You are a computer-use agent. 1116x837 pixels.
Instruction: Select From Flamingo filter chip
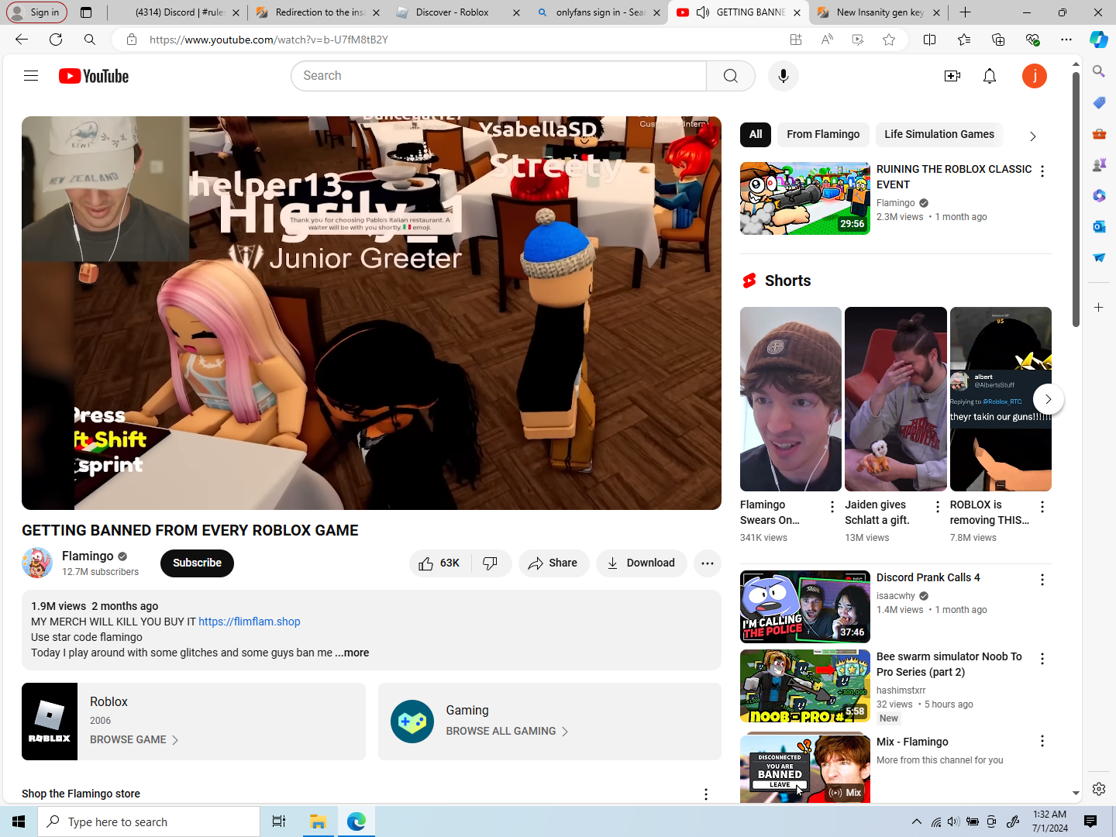pos(823,134)
